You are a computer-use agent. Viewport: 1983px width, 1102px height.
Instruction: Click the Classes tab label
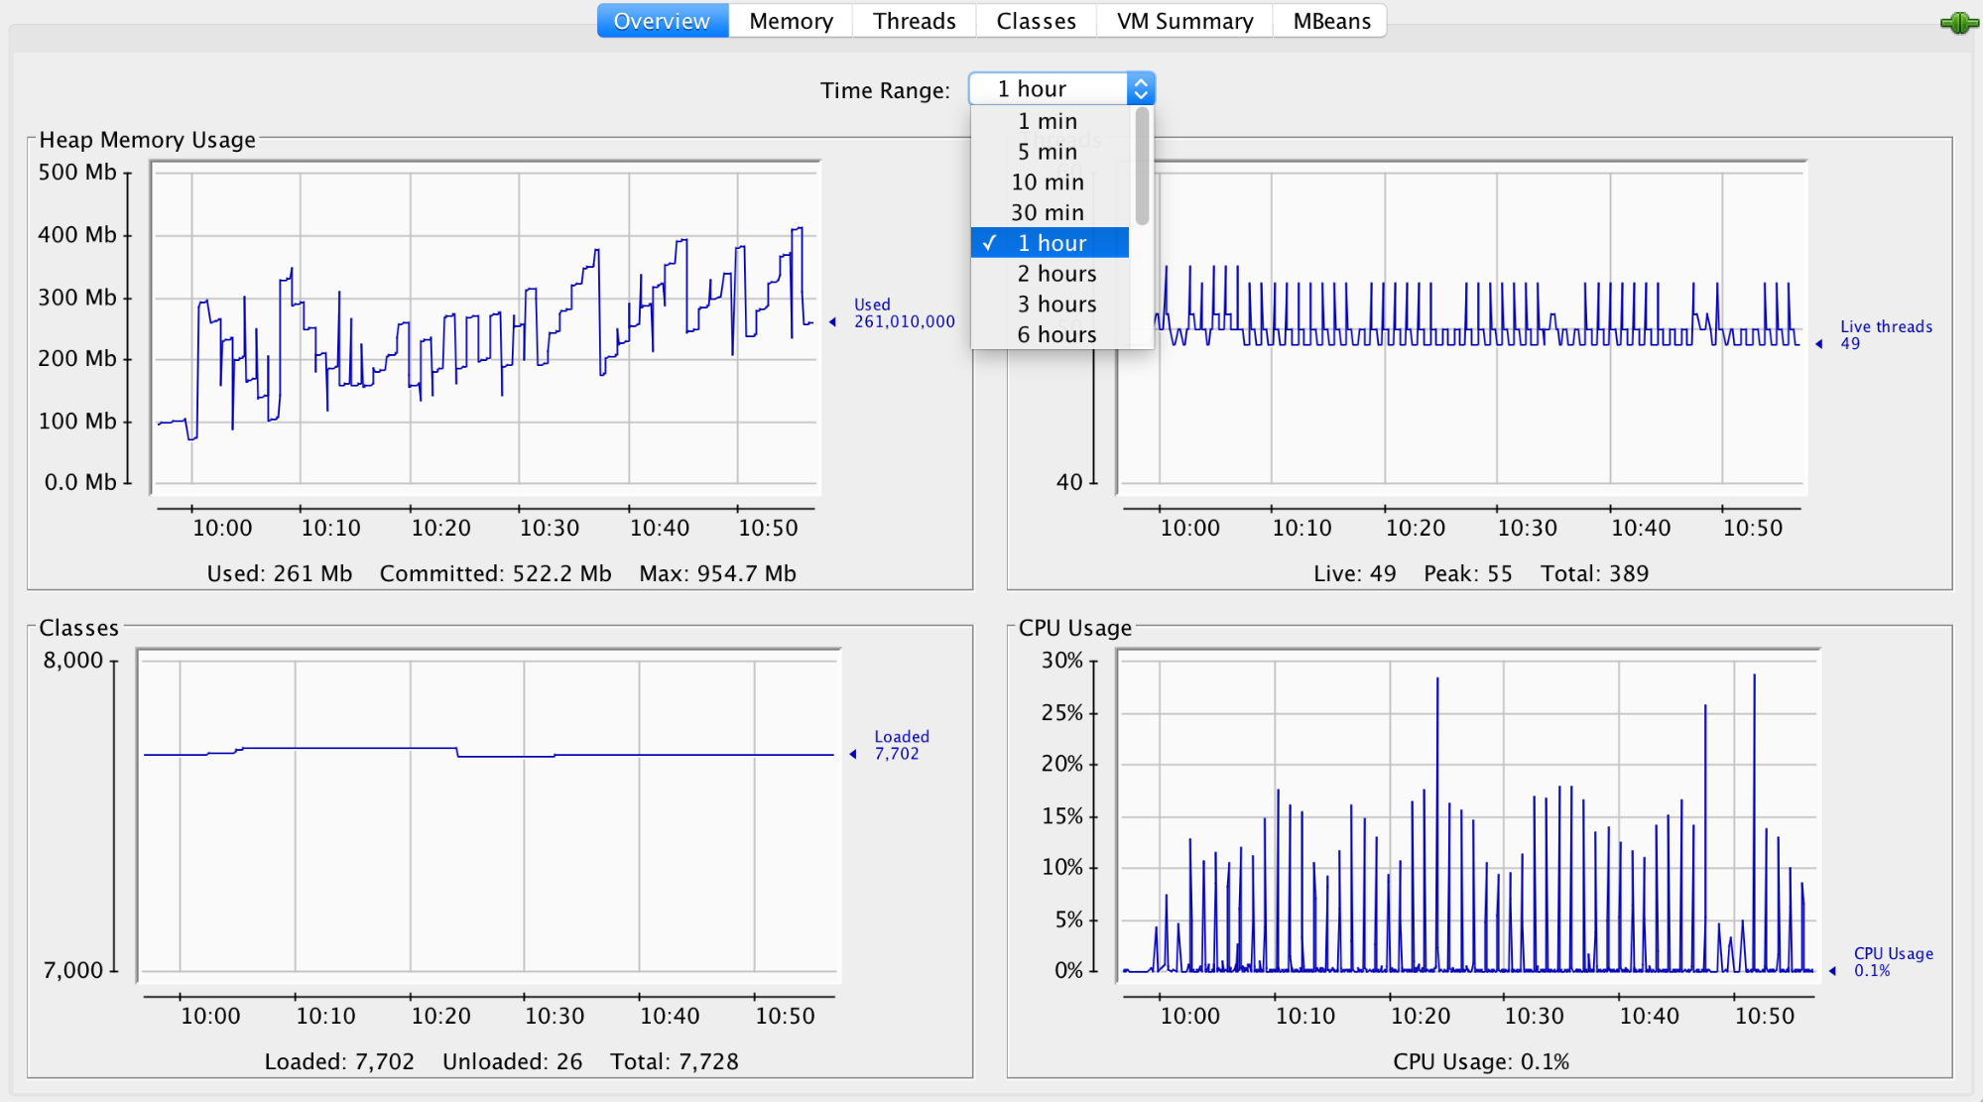pyautogui.click(x=1035, y=20)
